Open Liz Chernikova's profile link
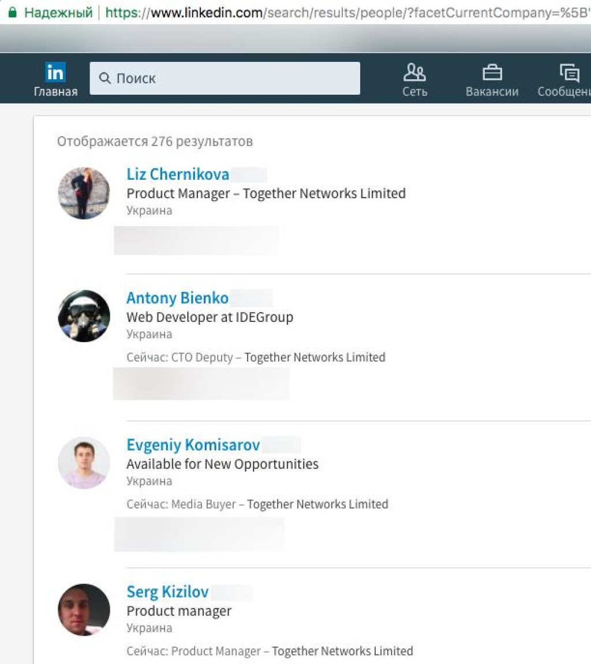591x664 pixels. pos(178,174)
